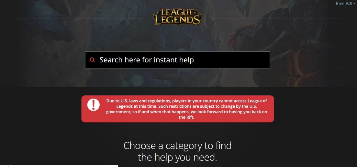The height and width of the screenshot is (167, 357).
Task: Open the English (US) language selector
Action: pyautogui.click(x=345, y=4)
